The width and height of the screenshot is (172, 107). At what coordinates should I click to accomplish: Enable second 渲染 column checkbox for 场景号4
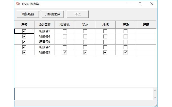tap(126, 37)
